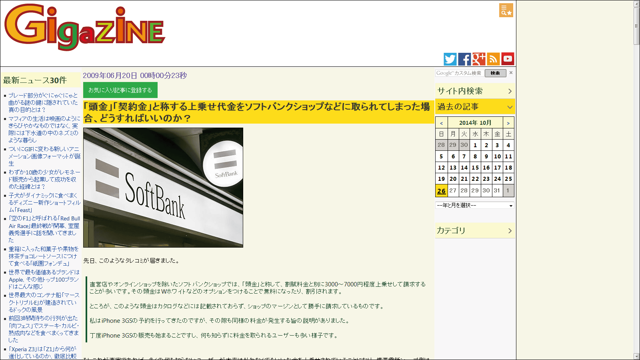Screen dimensions: 640x360
Task: Go to previous month in calendar
Action: (x=441, y=123)
